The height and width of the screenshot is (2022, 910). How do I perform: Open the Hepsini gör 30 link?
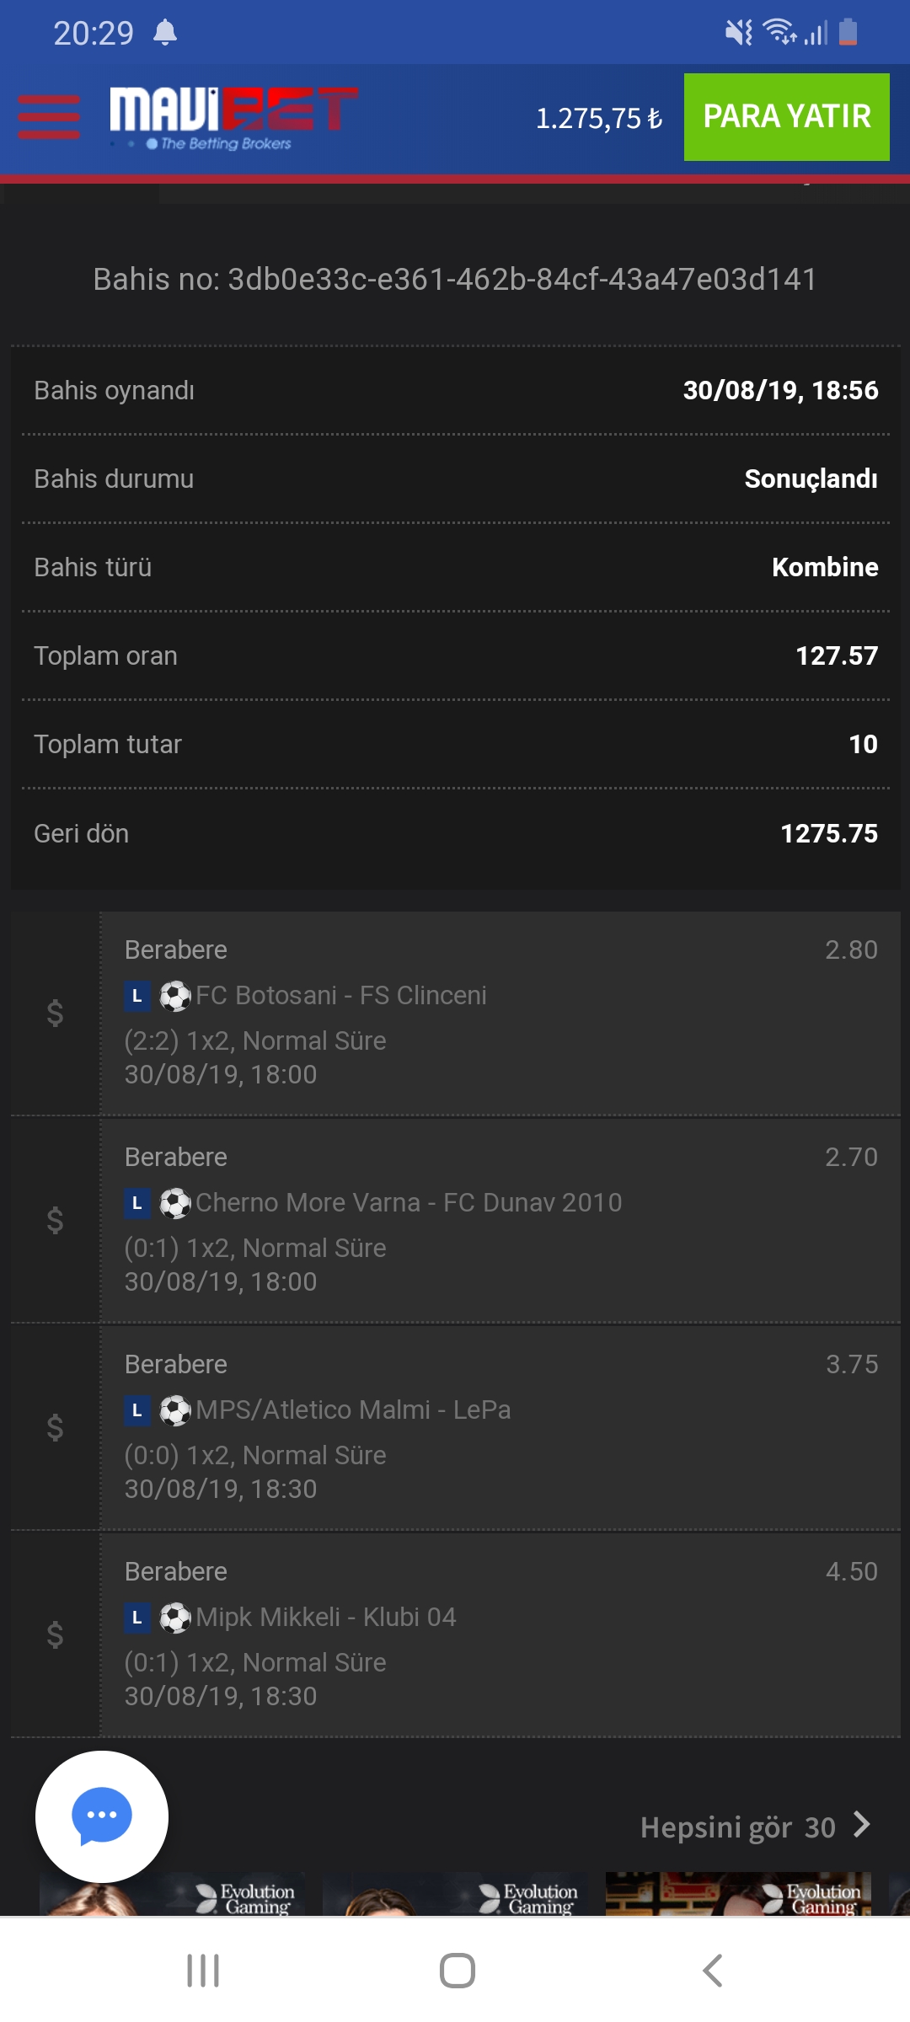pos(738,1827)
